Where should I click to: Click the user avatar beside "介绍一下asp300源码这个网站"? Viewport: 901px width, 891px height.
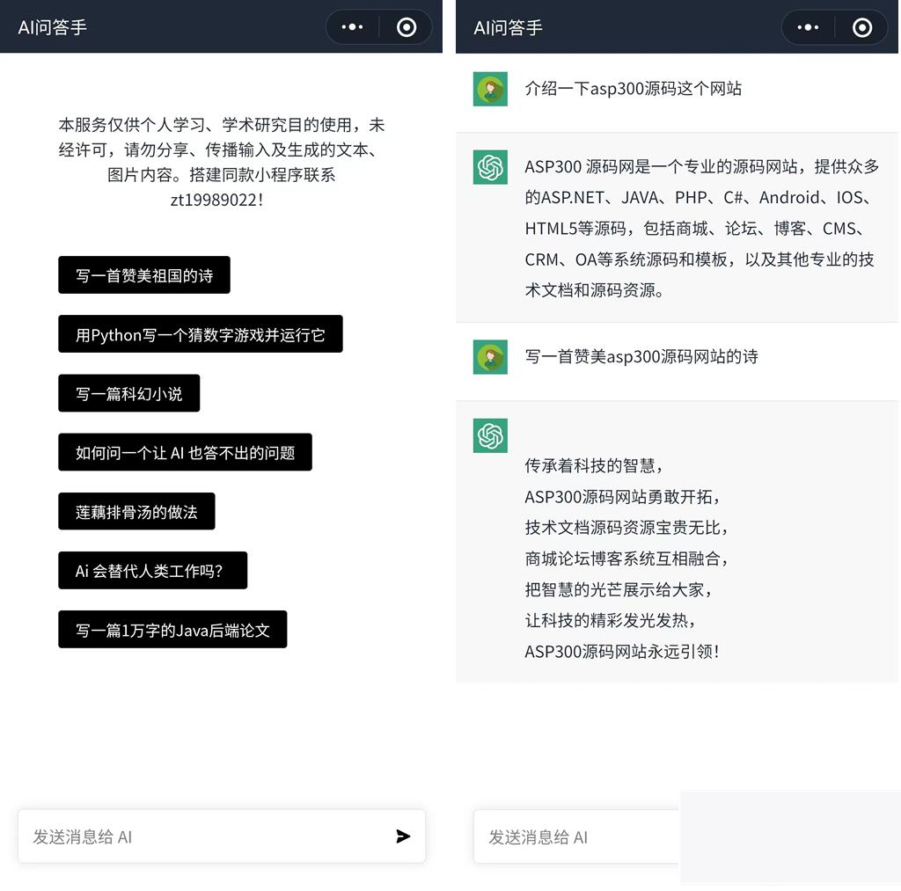click(490, 89)
